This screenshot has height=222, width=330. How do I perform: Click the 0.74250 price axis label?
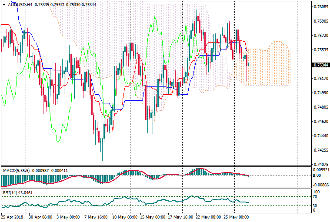pos(320,150)
